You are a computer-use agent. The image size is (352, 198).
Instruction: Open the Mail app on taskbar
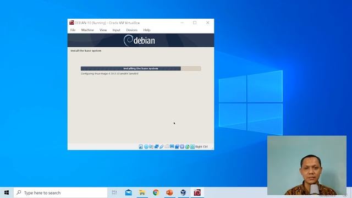pos(128,193)
